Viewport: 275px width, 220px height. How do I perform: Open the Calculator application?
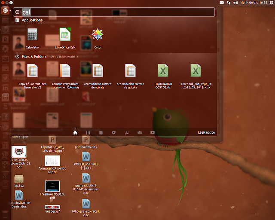(33, 39)
